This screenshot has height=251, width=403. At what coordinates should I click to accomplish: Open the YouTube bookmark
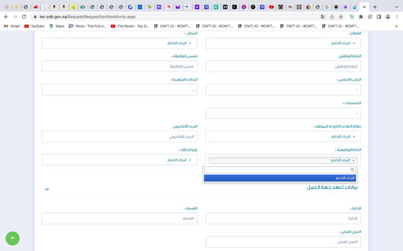tap(34, 26)
